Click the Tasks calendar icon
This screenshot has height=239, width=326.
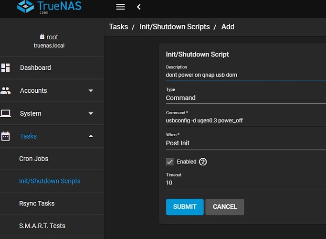[6, 136]
